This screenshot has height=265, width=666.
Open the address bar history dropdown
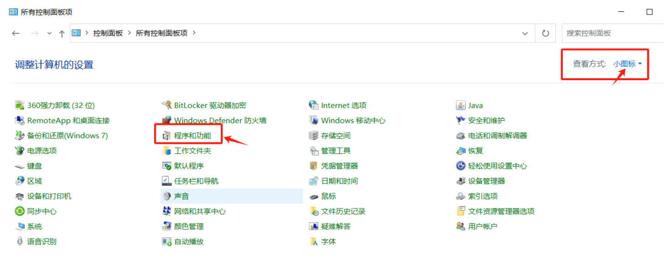click(525, 33)
